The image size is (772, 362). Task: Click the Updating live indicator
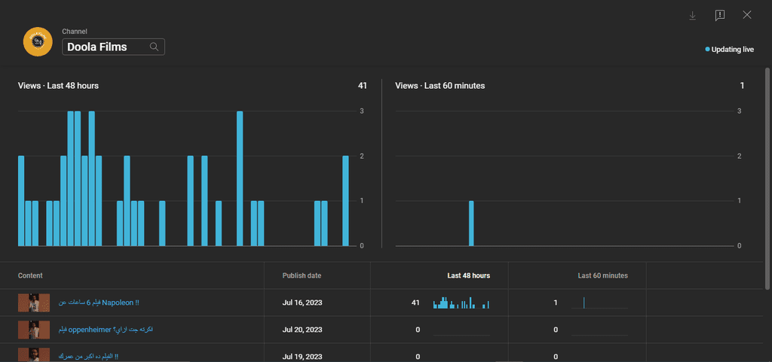tap(729, 50)
